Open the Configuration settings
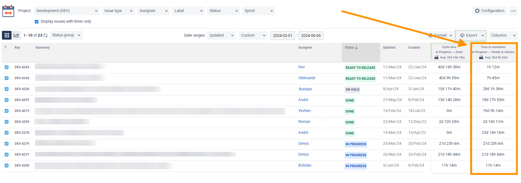The width and height of the screenshot is (521, 183). (x=489, y=11)
